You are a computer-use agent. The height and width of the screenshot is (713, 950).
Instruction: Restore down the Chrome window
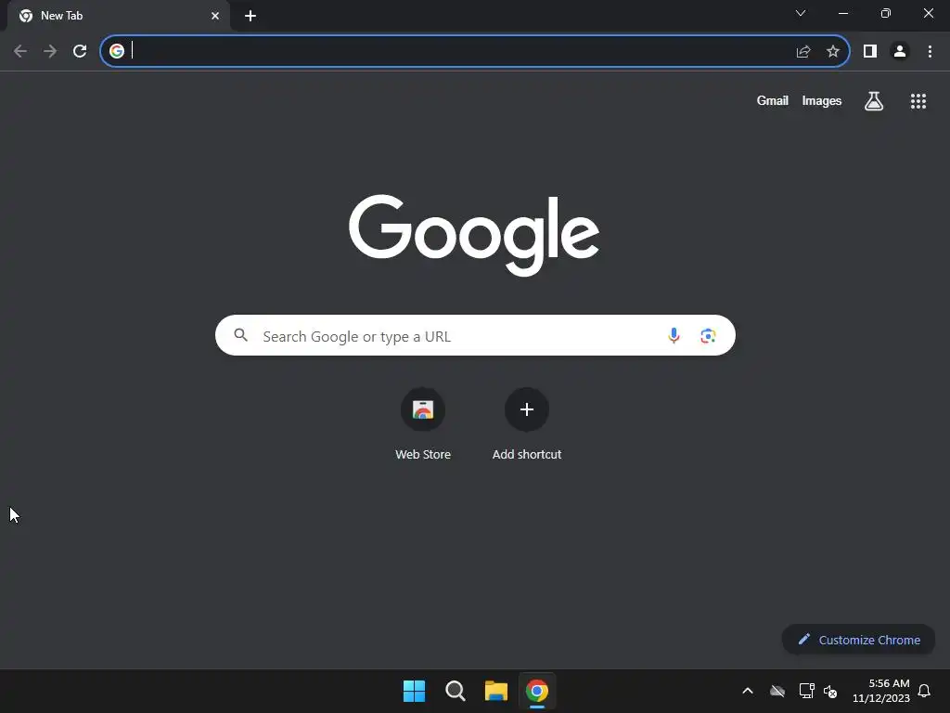tap(886, 13)
